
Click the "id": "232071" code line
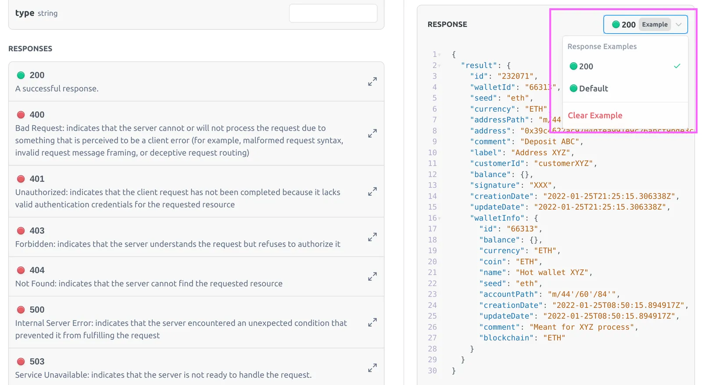[504, 76]
